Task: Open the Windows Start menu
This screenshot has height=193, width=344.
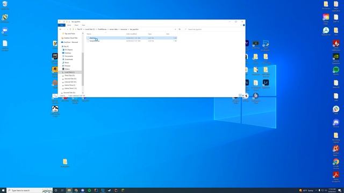Action: 3,190
